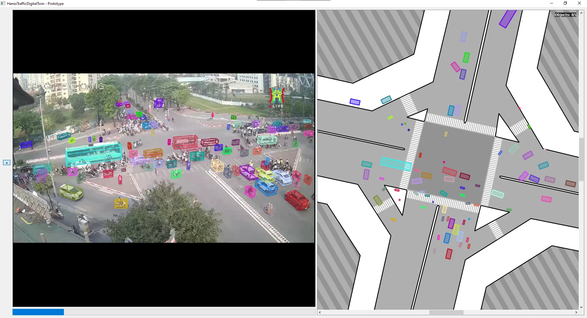Screen dimensions: 587x318
Task: Select the long cyan bus rectangle on map
Action: [396, 164]
